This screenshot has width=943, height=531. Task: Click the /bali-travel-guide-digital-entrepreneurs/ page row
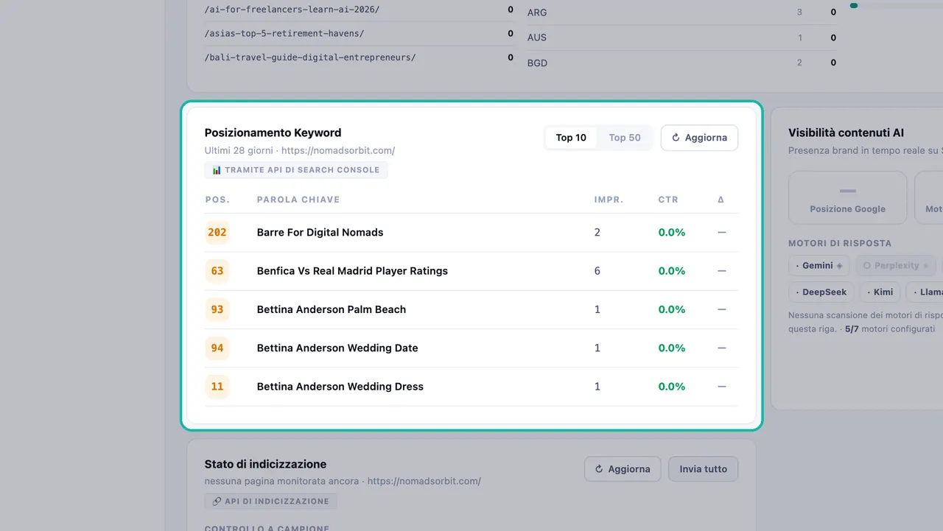[x=360, y=57]
